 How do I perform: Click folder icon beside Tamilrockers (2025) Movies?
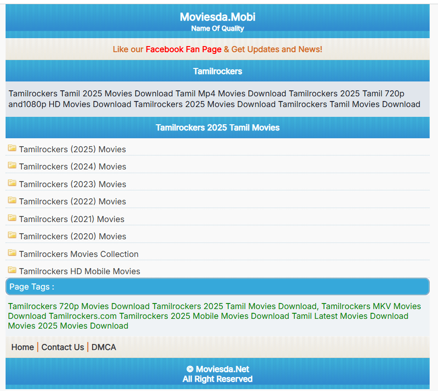coord(12,148)
